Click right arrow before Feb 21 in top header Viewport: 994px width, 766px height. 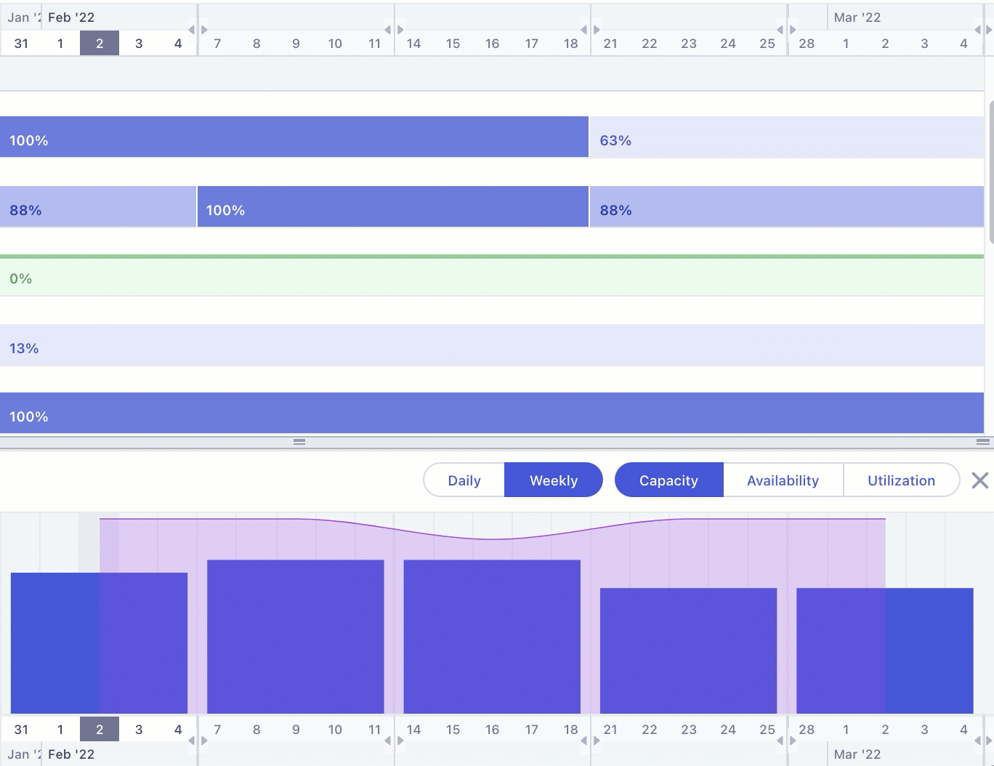(x=597, y=30)
